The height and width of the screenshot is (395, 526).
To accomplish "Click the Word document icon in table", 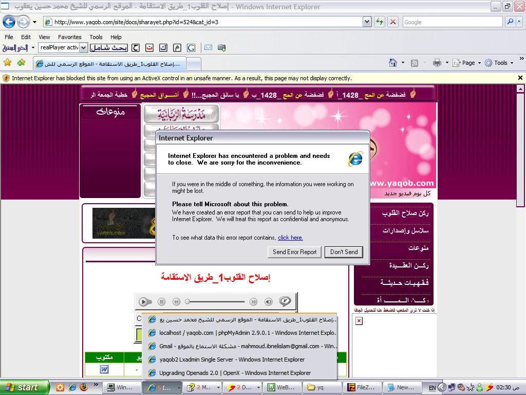I will pyautogui.click(x=104, y=369).
